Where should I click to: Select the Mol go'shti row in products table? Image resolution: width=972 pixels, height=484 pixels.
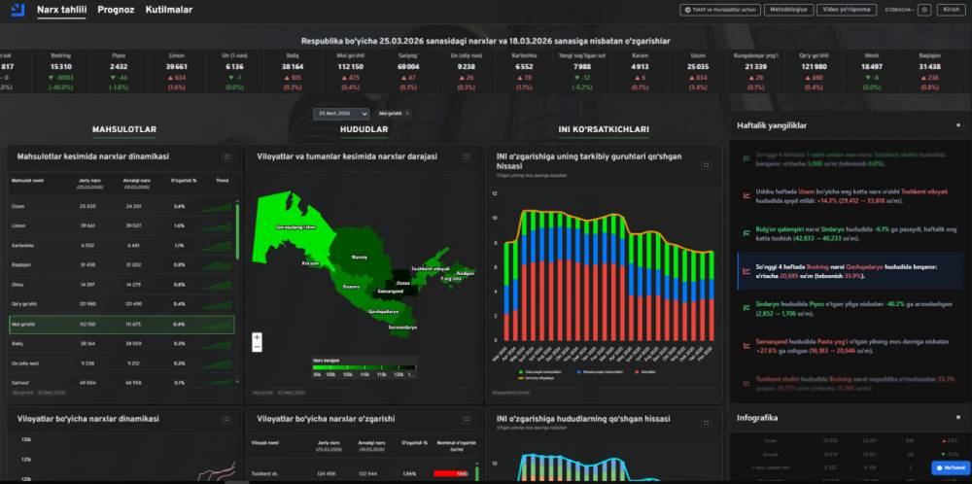121,324
